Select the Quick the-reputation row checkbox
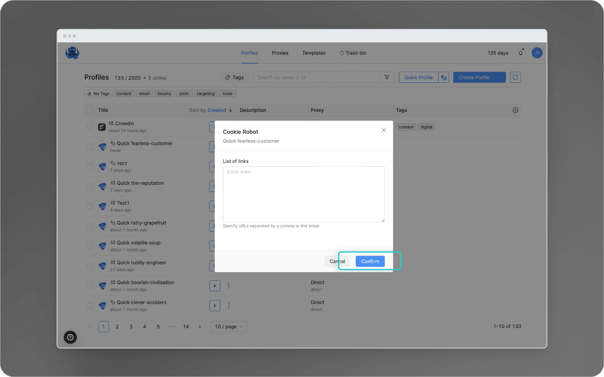 90,186
